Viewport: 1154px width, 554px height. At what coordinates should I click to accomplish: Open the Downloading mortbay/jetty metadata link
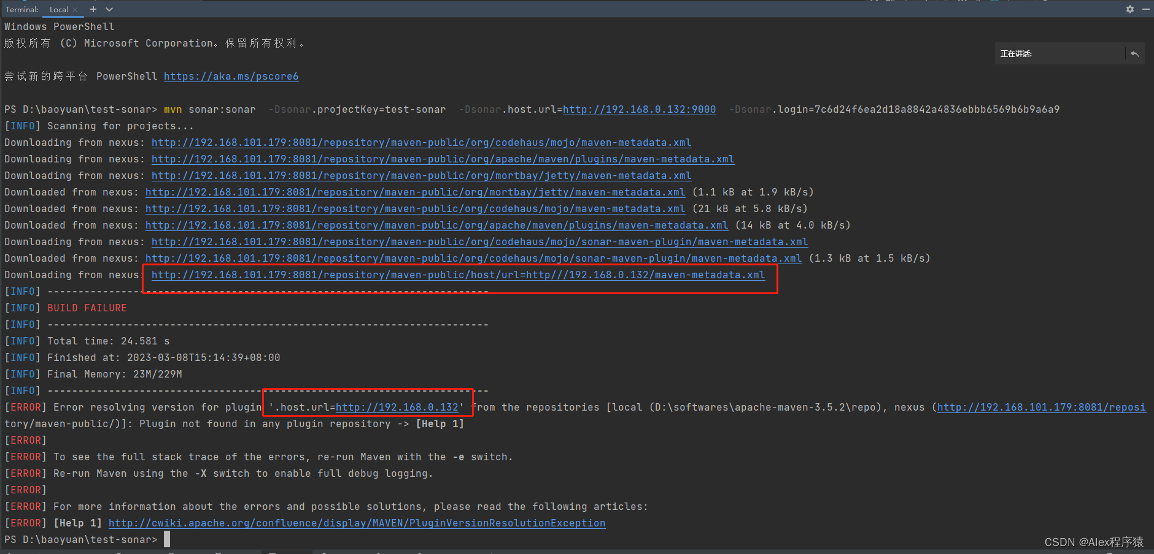tap(421, 175)
